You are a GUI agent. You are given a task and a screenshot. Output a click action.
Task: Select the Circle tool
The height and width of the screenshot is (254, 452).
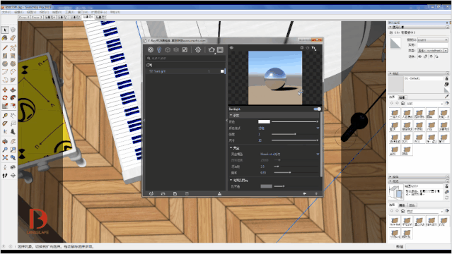(5, 64)
